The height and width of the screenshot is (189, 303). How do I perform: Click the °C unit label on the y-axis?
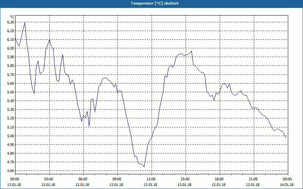[12, 17]
